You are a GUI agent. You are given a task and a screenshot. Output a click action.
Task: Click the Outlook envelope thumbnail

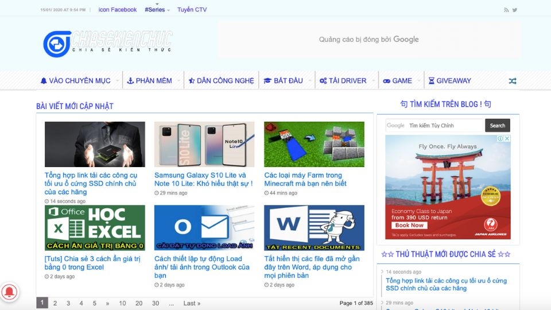[204, 228]
